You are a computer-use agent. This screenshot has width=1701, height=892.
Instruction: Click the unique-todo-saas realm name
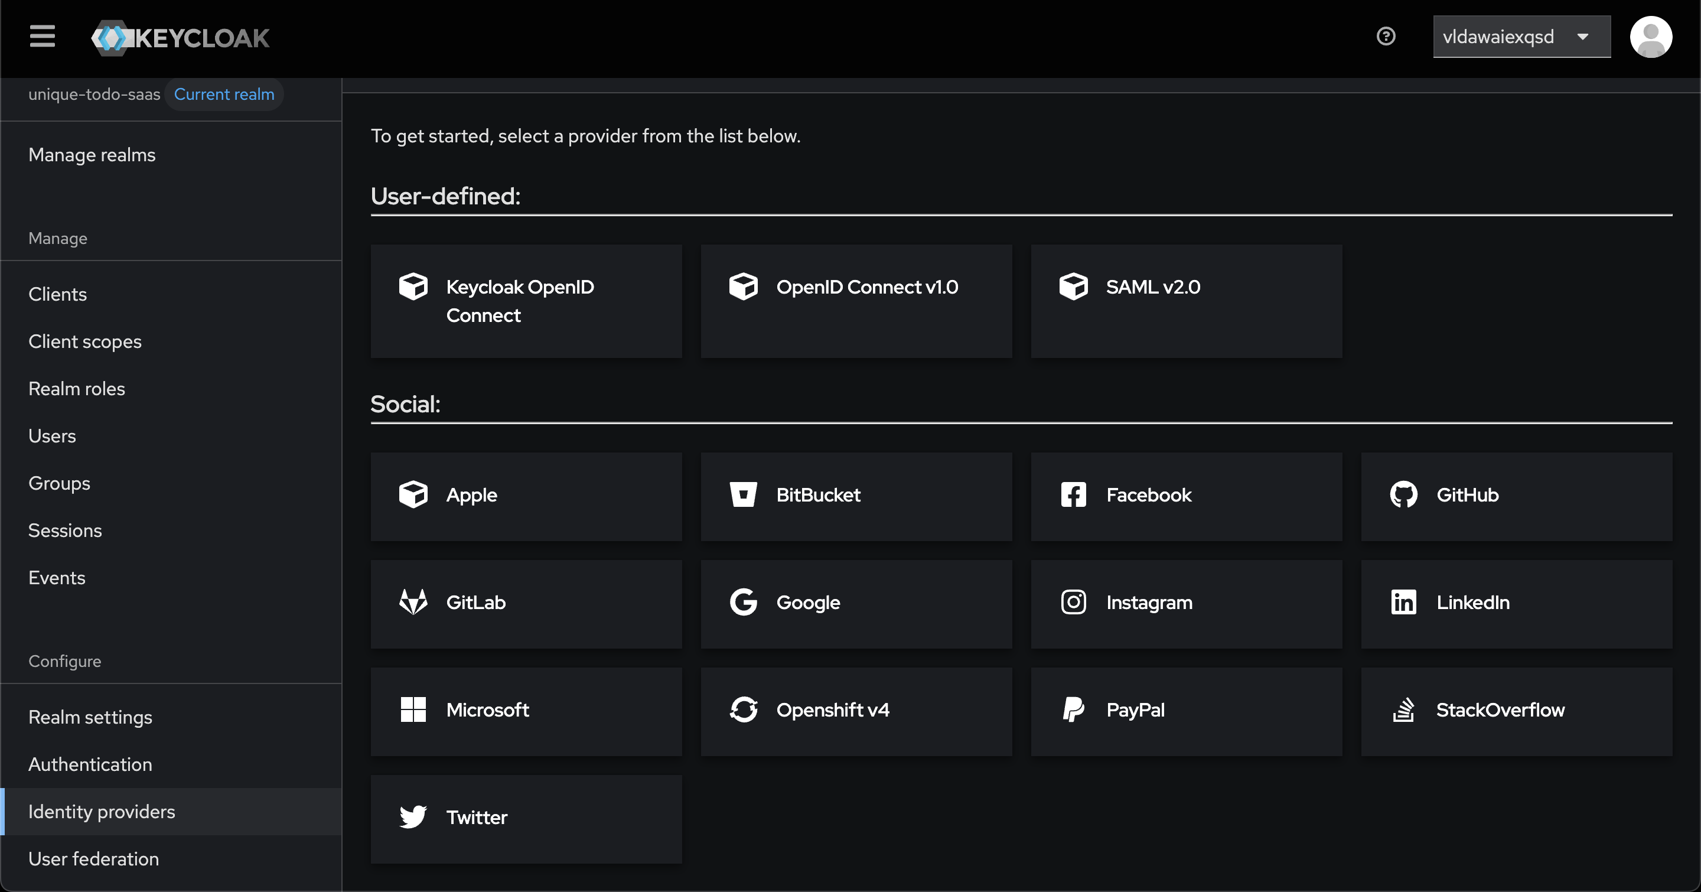point(94,94)
